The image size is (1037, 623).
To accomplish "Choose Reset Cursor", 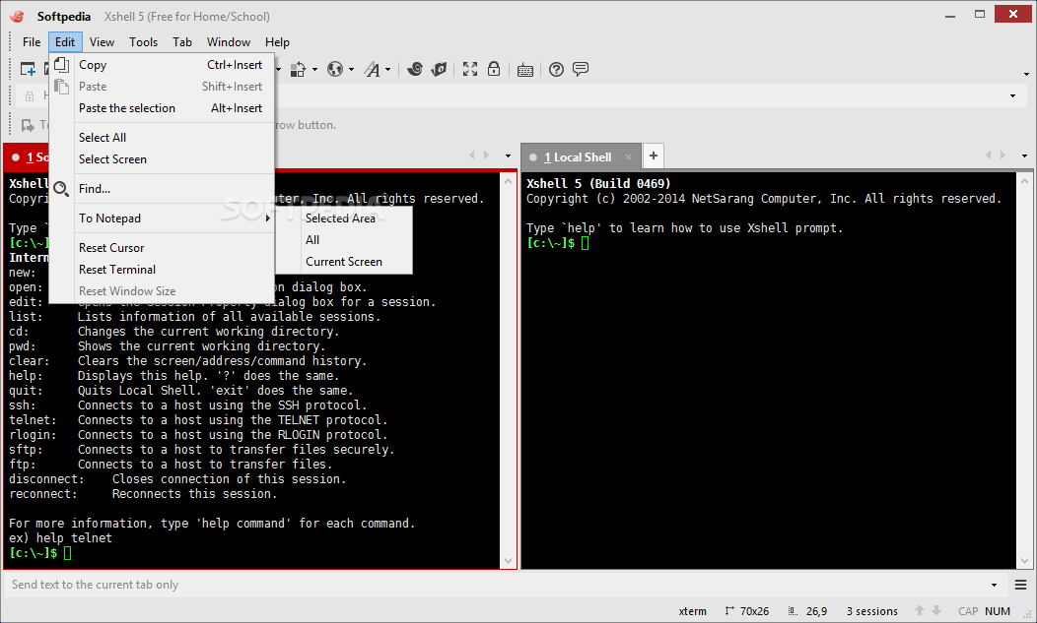I will [162, 248].
